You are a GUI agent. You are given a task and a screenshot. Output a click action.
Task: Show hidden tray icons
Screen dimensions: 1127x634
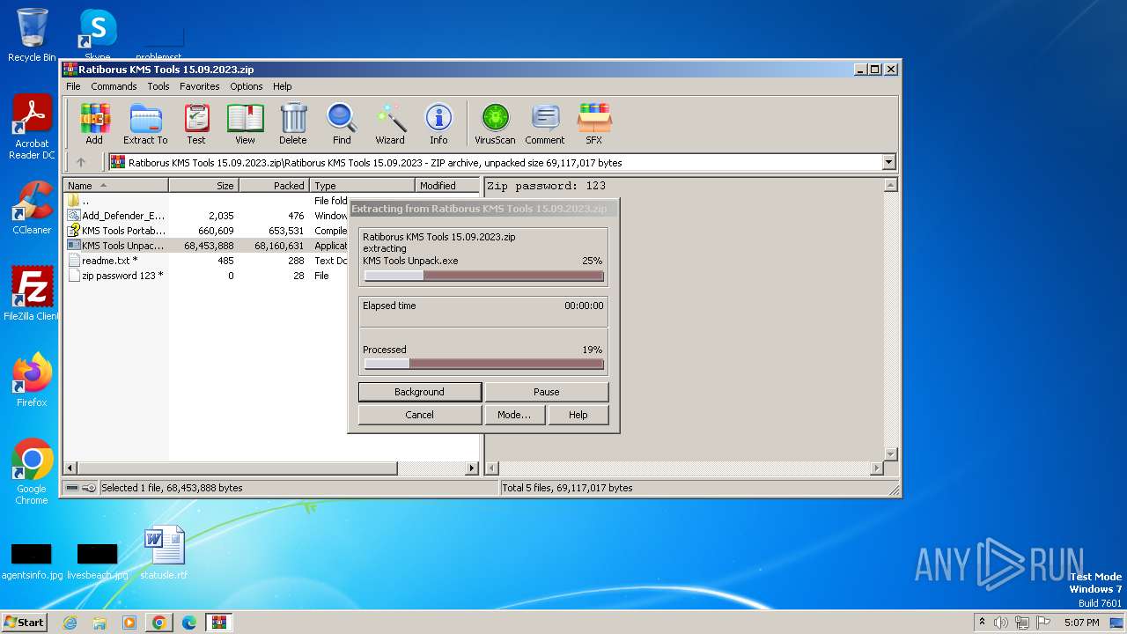point(982,623)
